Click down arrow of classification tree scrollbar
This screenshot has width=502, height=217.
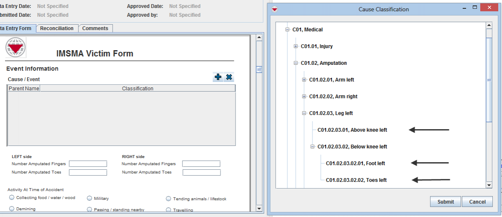(489, 185)
